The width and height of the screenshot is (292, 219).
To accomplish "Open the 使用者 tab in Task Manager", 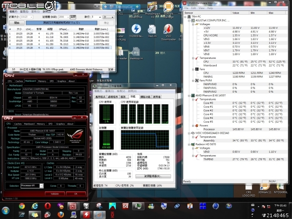I will coord(157,97).
